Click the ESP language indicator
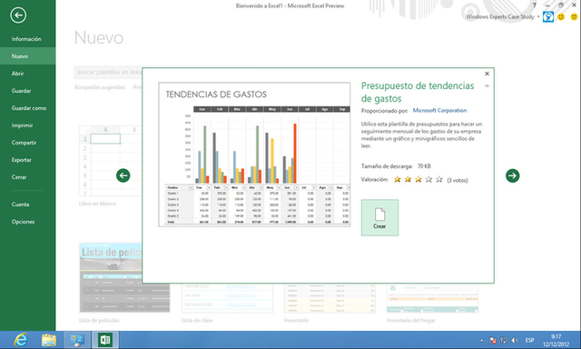The width and height of the screenshot is (581, 349). (529, 341)
